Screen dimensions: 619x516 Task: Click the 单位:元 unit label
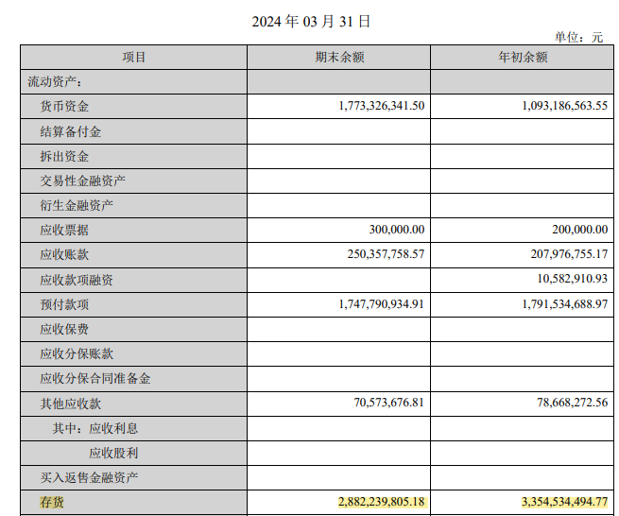[578, 38]
